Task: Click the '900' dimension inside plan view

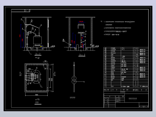Action: tap(29, 69)
